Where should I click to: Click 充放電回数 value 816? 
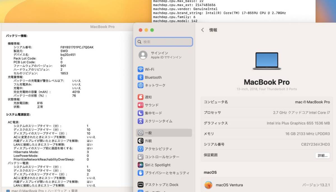pyautogui.click(x=40, y=103)
